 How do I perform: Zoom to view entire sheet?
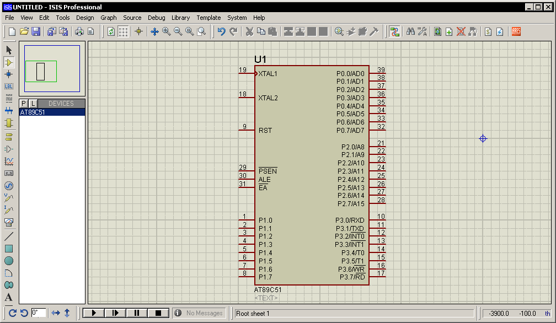pyautogui.click(x=190, y=31)
